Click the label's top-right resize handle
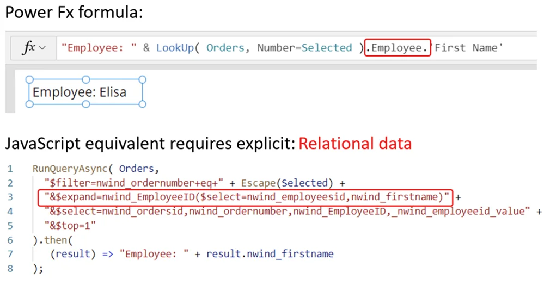Screen dimensions: 544x285 coord(143,80)
